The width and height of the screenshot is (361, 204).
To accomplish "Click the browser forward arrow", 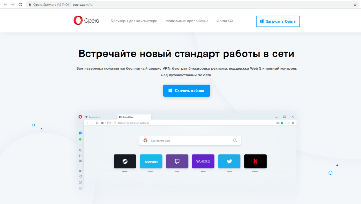I will point(13,4).
